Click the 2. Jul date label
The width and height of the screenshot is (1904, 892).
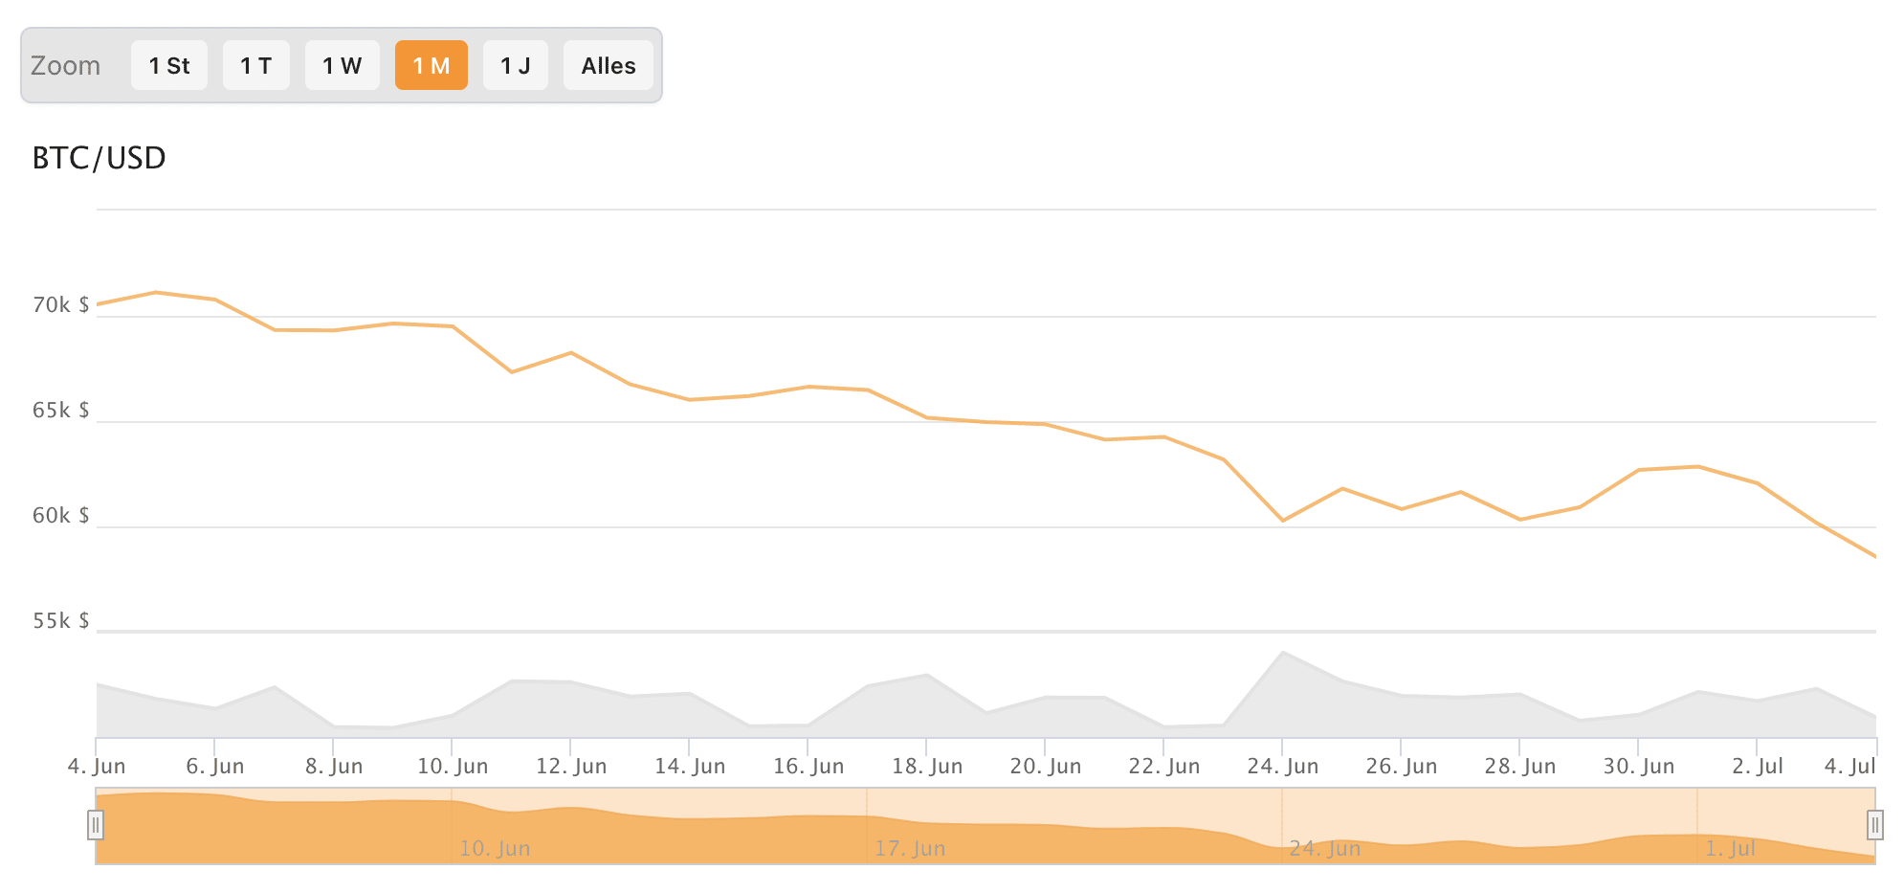pos(1758,766)
